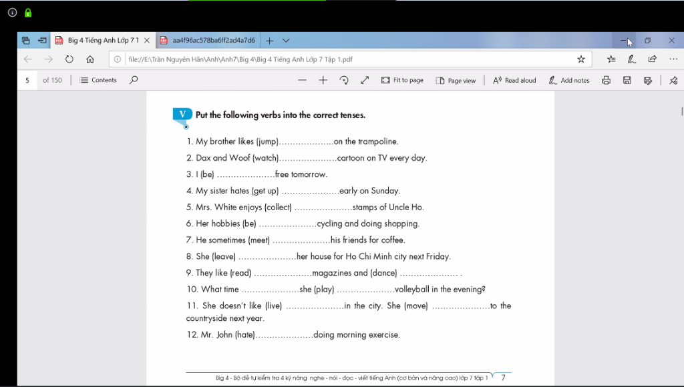Go forward to next page
Image resolution: width=684 pixels, height=387 pixels.
click(48, 59)
